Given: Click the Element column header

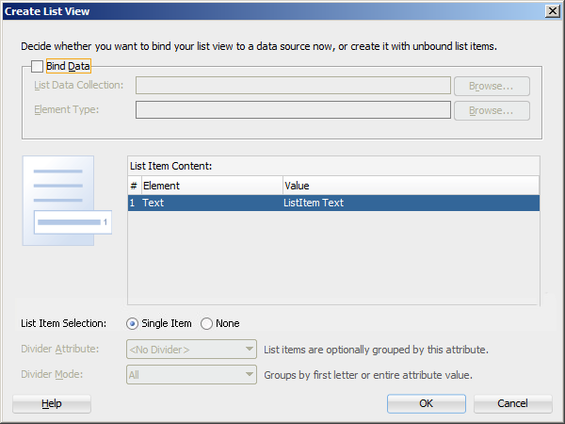Looking at the screenshot, I should (211, 186).
